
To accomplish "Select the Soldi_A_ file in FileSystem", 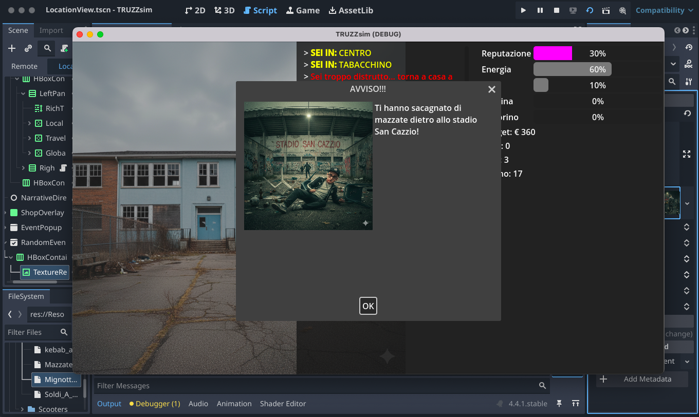I will 56,394.
